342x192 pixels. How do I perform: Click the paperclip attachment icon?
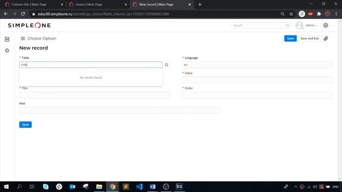(325, 38)
